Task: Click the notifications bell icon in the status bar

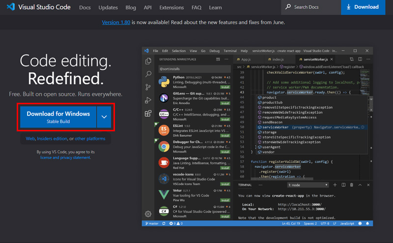Action: (367, 223)
